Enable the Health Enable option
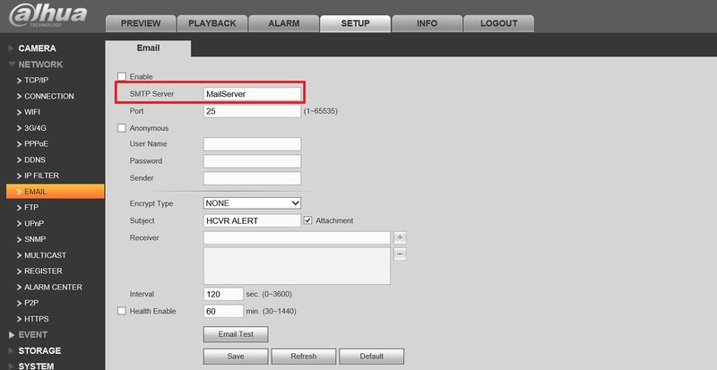This screenshot has width=717, height=370. coord(122,311)
